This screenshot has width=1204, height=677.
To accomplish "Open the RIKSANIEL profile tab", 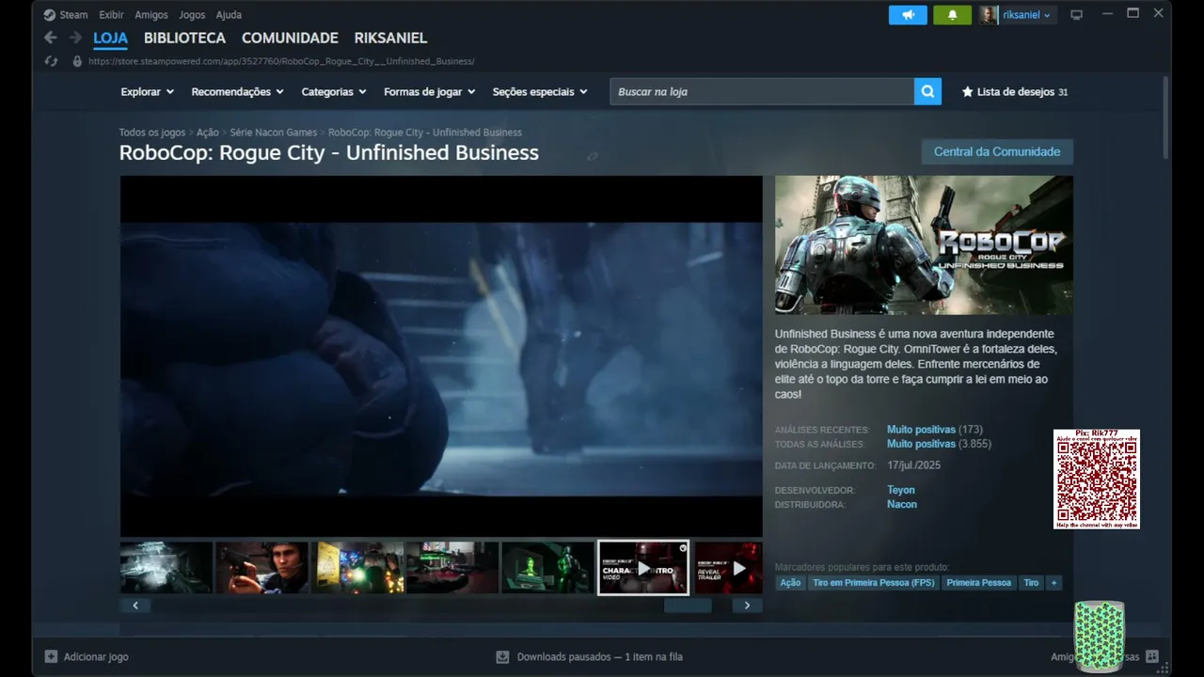I will coord(390,39).
